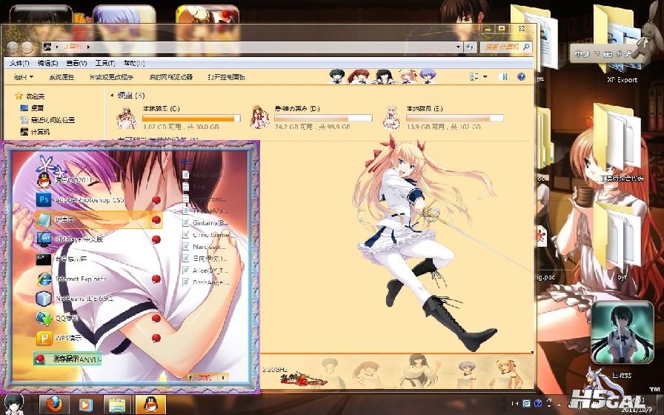
Task: Select Desktop in navigation pane
Action: [x=32, y=108]
